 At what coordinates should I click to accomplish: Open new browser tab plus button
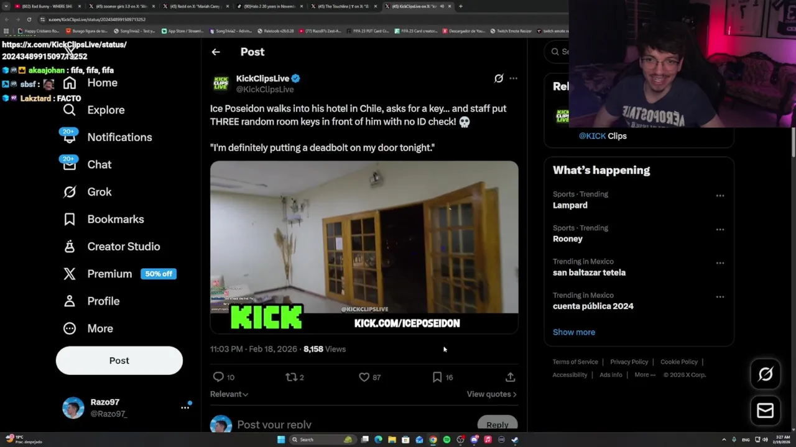[460, 6]
